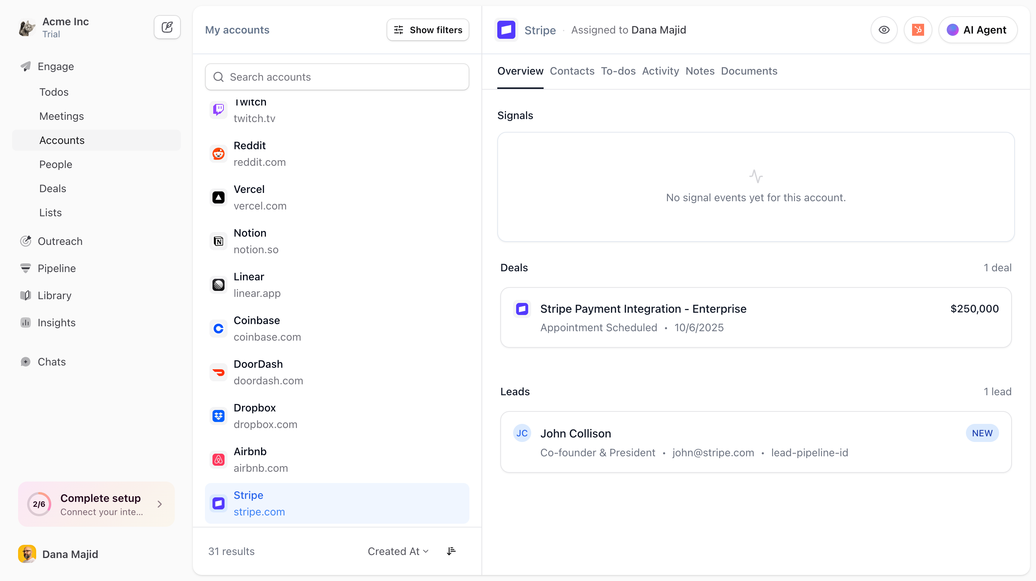Click the twitch.tv domain text
The width and height of the screenshot is (1036, 581).
[255, 118]
